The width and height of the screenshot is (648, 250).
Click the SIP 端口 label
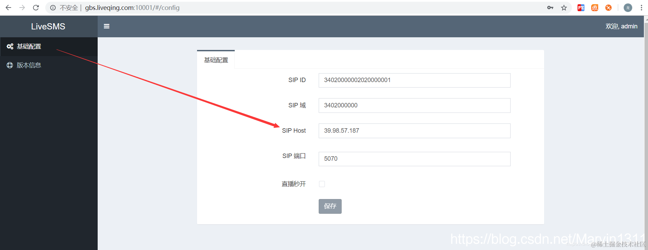point(294,156)
